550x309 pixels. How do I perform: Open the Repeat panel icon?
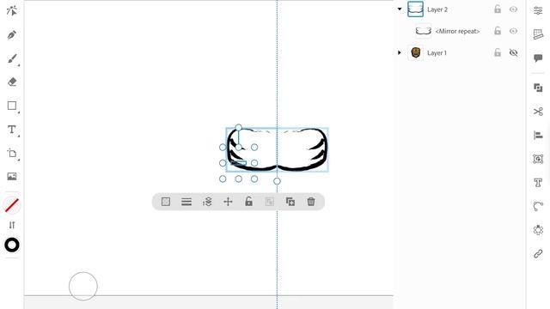pyautogui.click(x=538, y=159)
